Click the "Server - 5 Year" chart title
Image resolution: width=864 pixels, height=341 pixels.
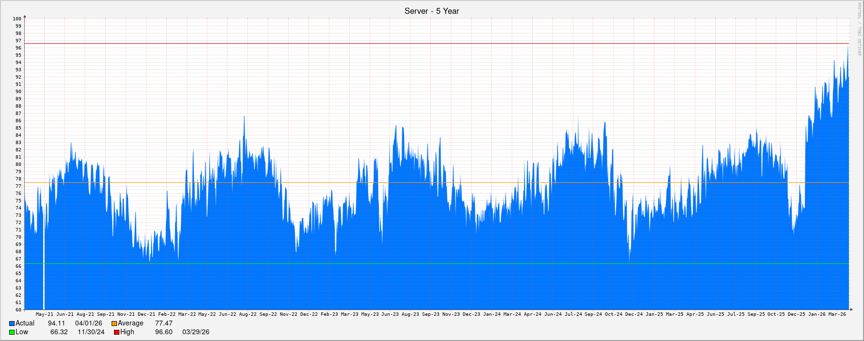click(x=431, y=11)
